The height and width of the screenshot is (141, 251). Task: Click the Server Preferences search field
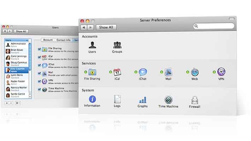[214, 26]
